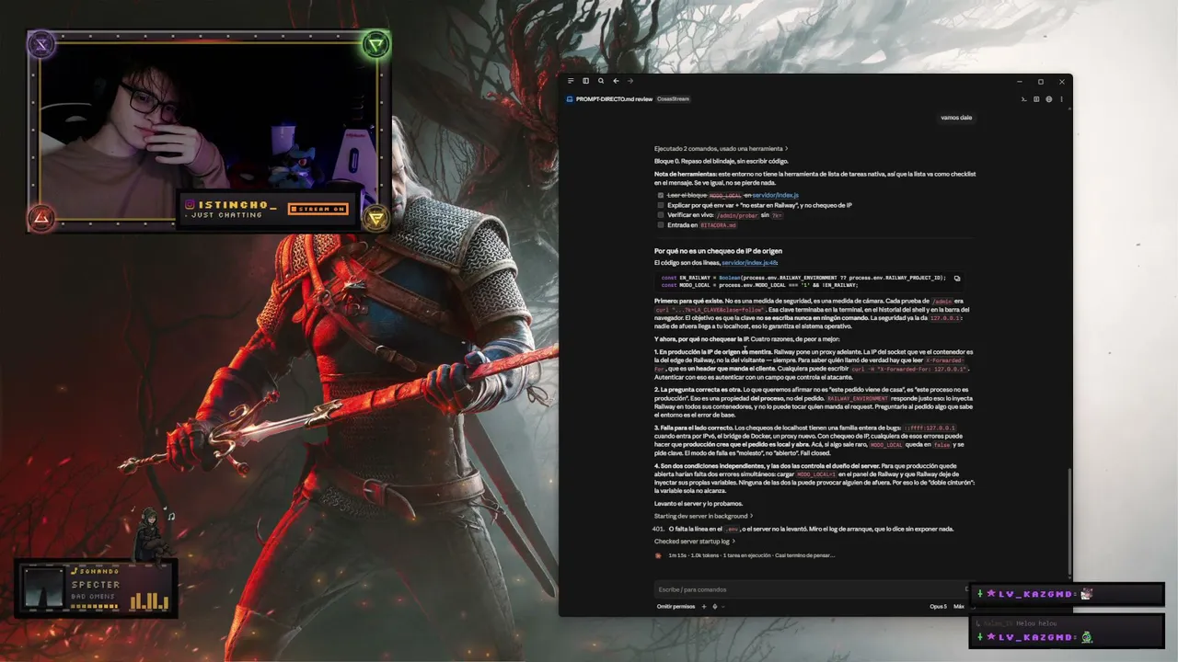Copy the code block with the copy icon
1178x662 pixels.
957,278
